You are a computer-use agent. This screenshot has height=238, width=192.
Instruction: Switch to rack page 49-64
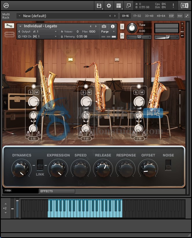click(161, 16)
